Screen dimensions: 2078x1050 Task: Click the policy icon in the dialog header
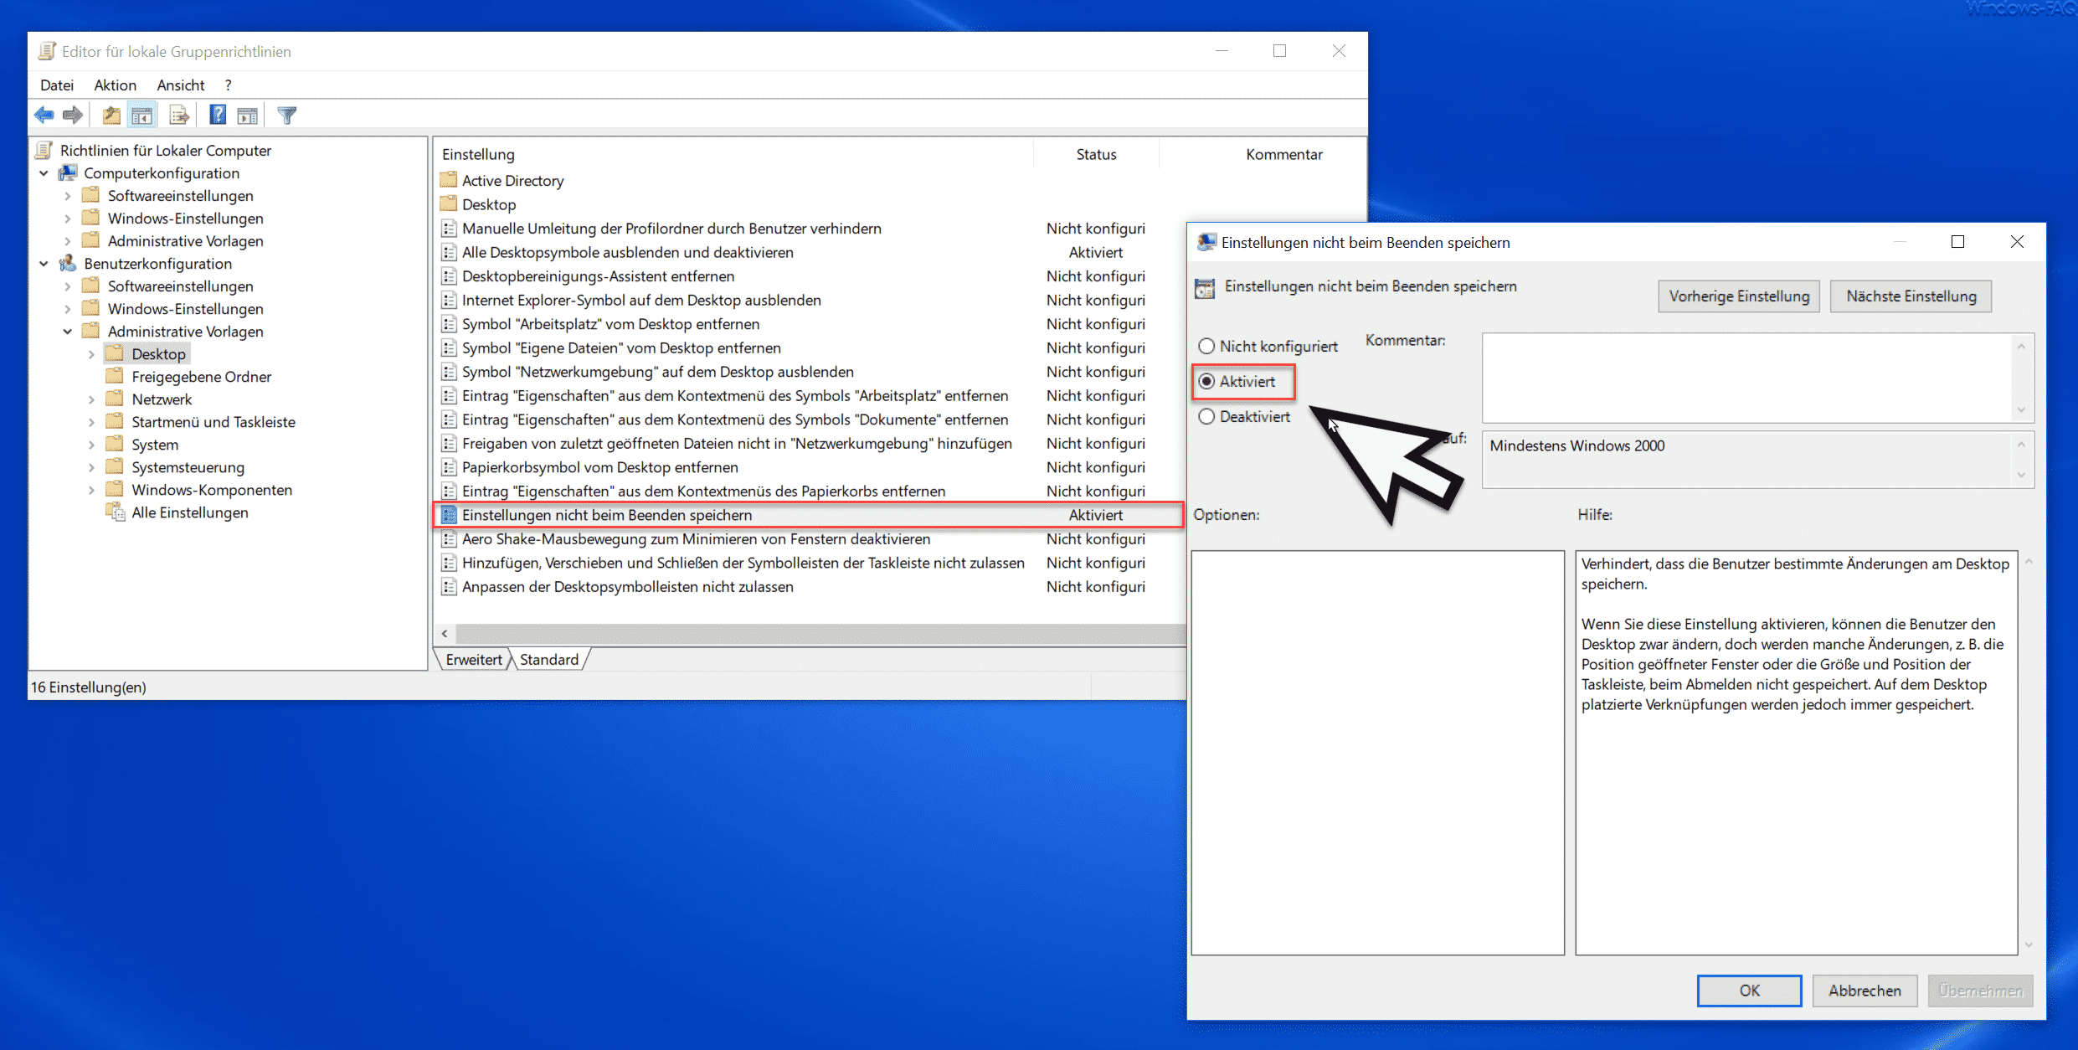1204,288
